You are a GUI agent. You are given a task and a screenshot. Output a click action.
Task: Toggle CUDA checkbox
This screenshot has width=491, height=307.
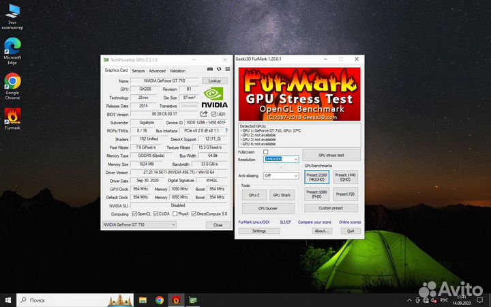(155, 214)
